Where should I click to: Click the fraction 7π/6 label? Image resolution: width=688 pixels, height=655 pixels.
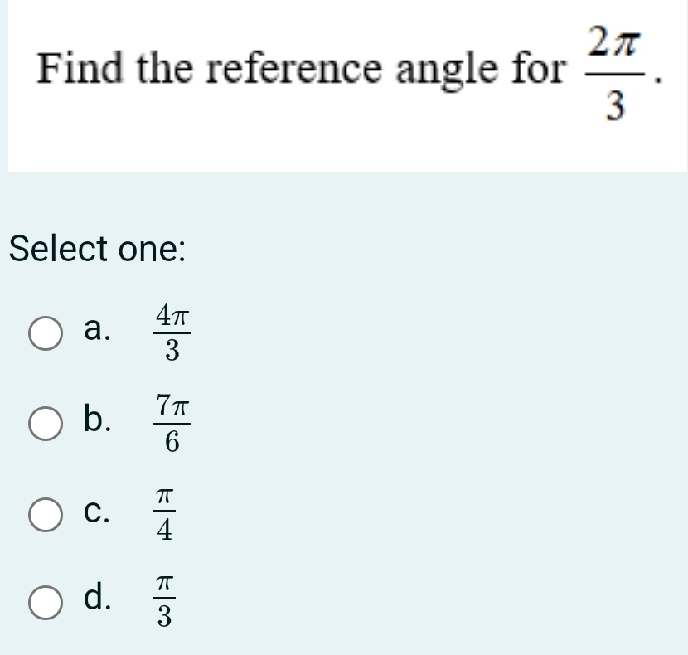coord(170,423)
